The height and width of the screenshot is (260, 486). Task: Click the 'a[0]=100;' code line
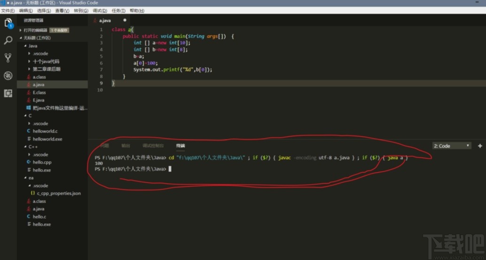145,63
